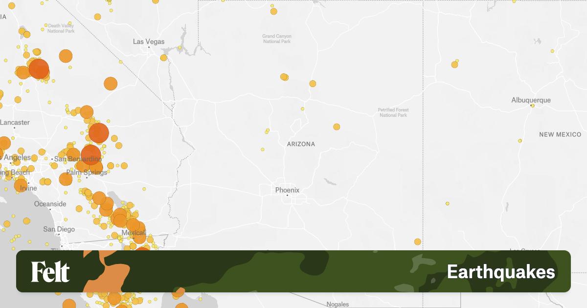Click the Earthquakes title in the banner

point(502,271)
